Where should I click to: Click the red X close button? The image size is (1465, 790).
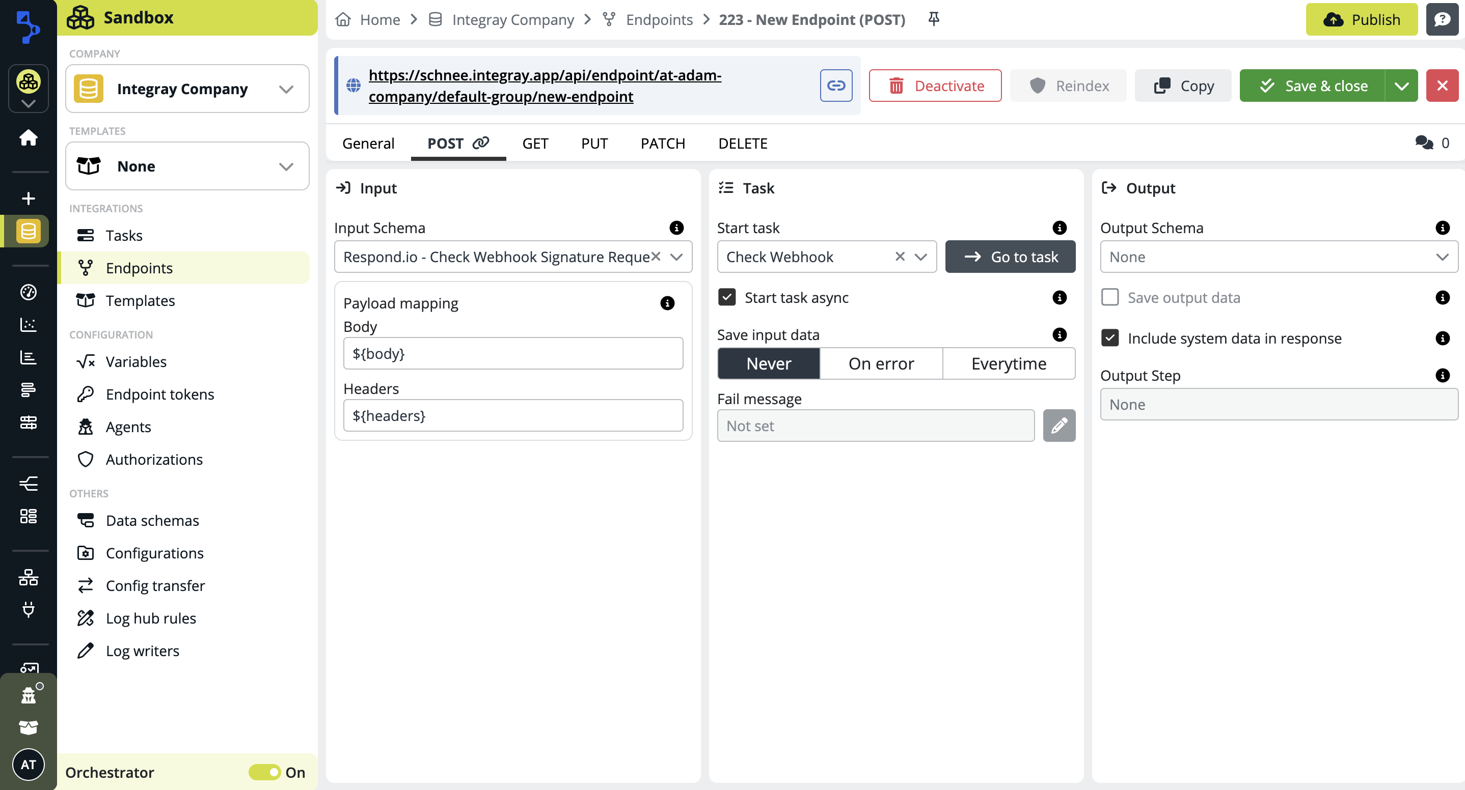1442,86
